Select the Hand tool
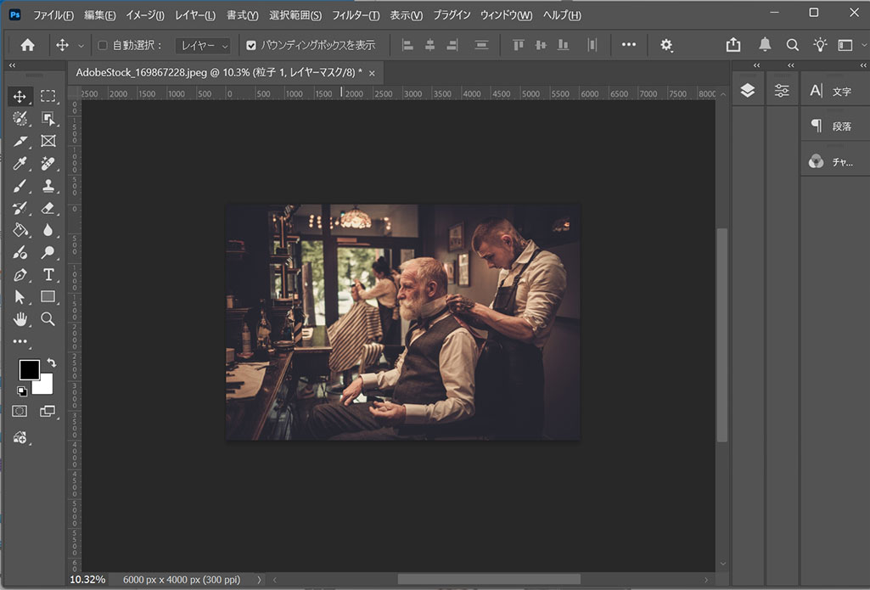This screenshot has width=870, height=590. point(20,319)
